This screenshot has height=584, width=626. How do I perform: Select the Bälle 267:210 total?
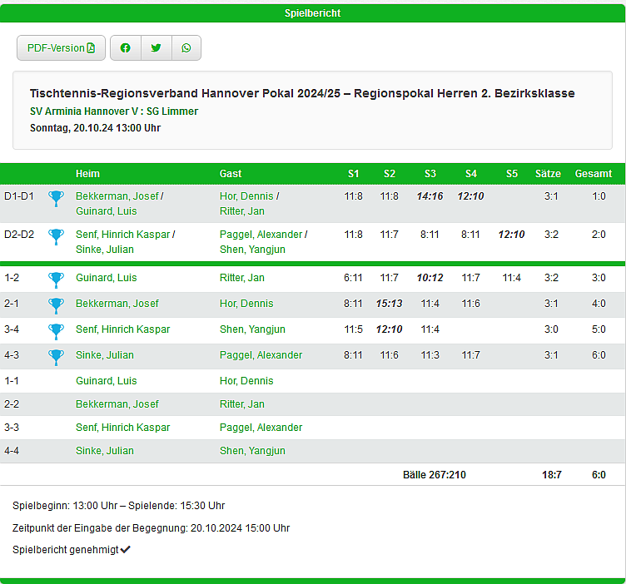(435, 475)
